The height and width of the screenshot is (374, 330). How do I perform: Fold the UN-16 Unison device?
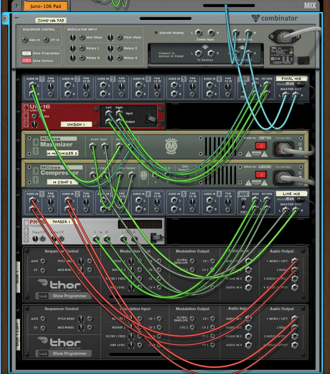tap(18, 111)
